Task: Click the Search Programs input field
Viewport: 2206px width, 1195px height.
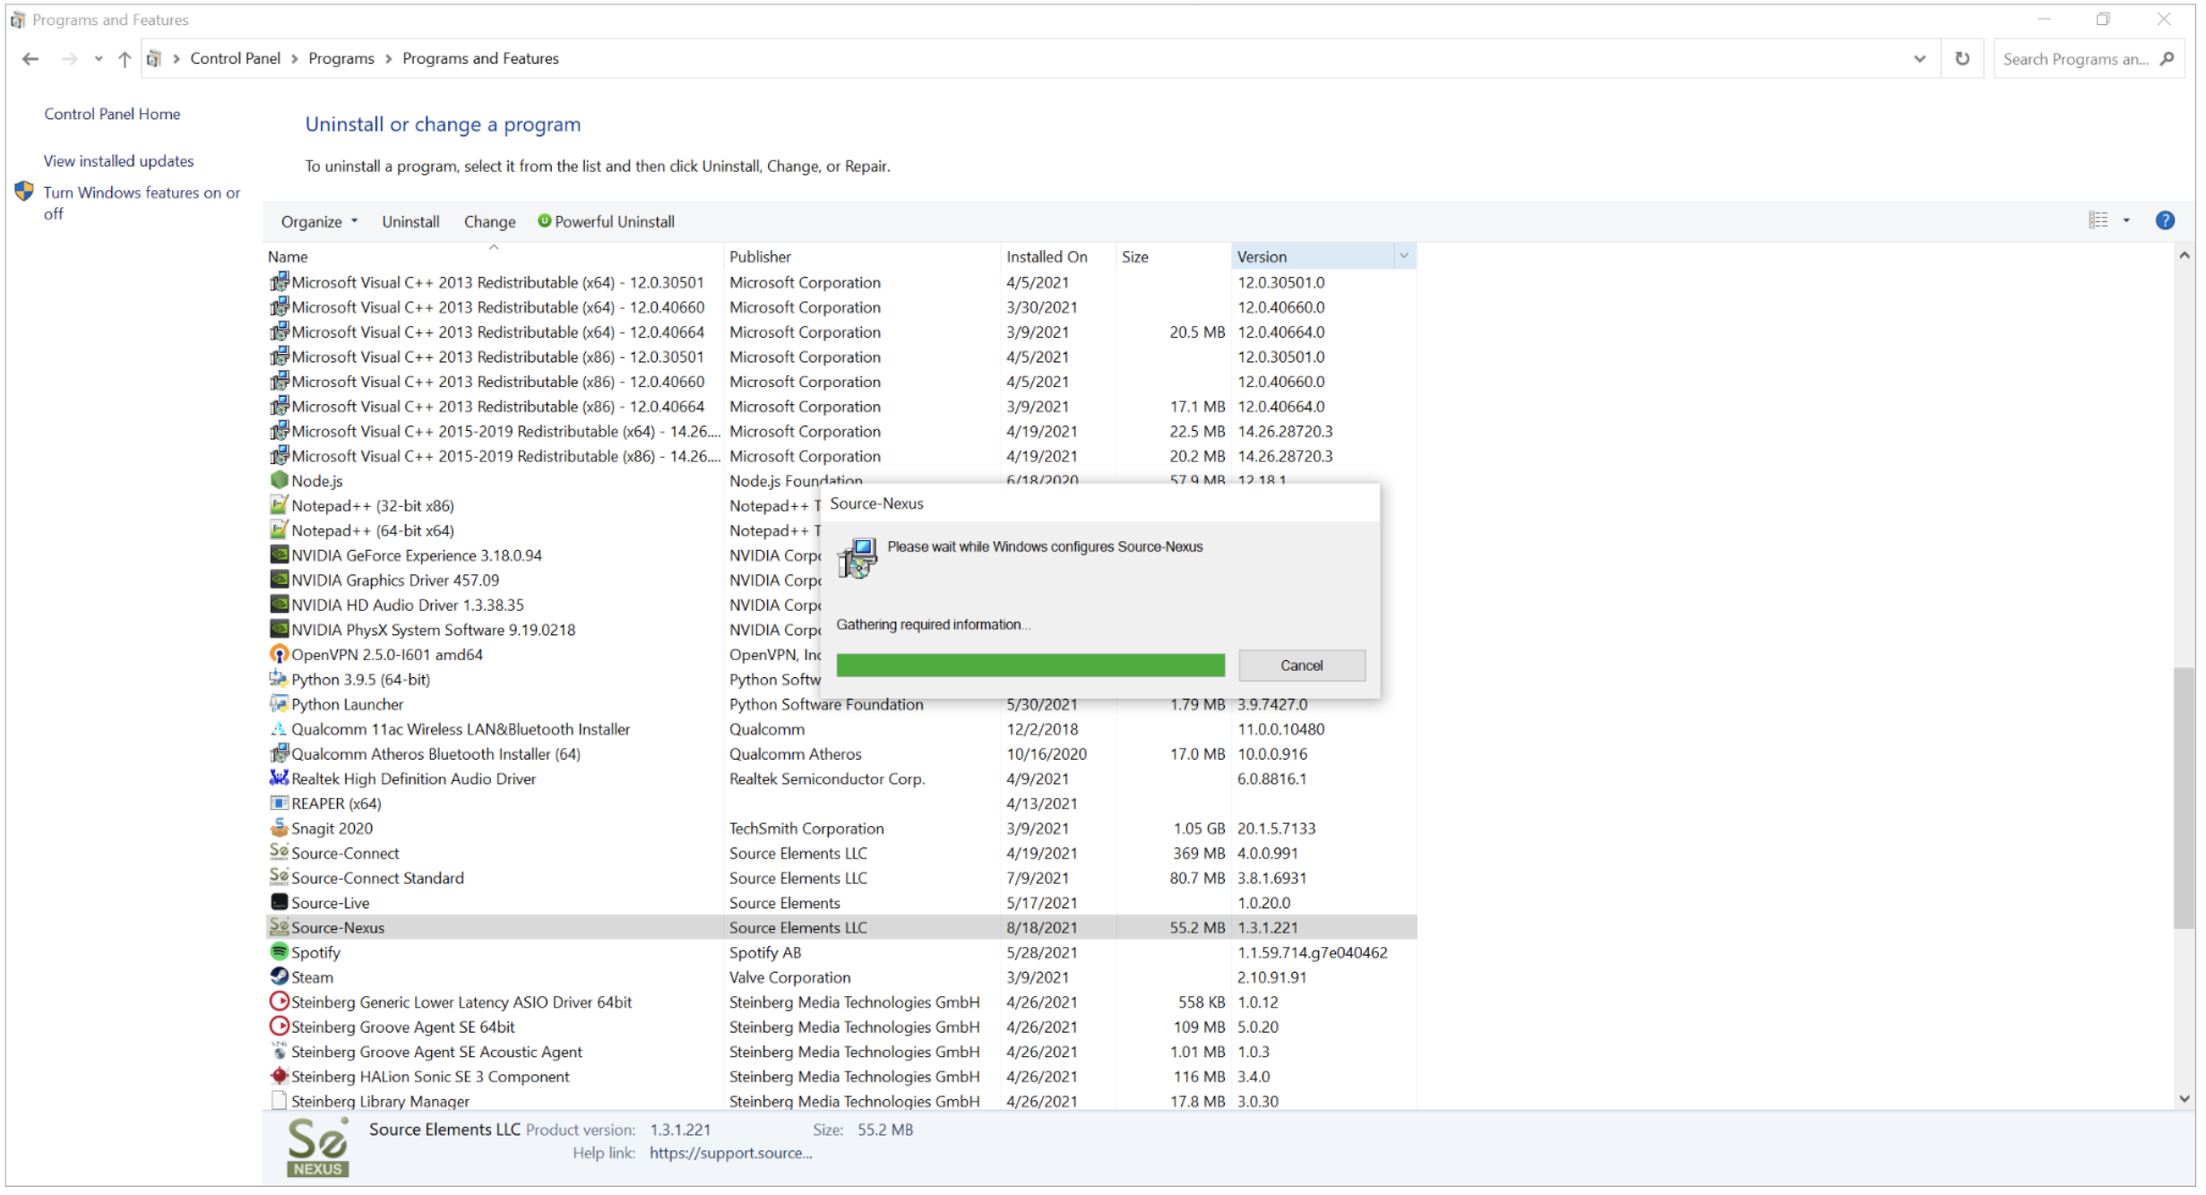Action: point(2074,59)
